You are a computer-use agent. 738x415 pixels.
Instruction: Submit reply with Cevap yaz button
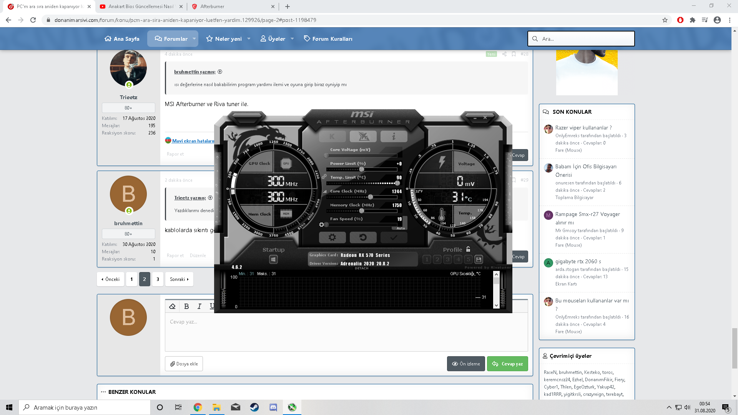[507, 364]
